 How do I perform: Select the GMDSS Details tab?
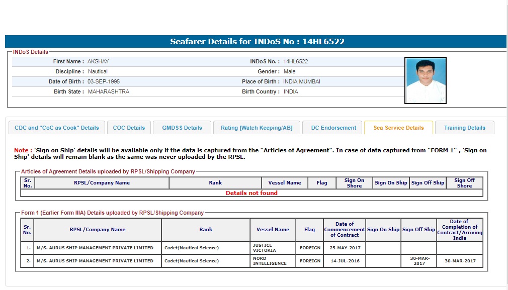pos(182,128)
